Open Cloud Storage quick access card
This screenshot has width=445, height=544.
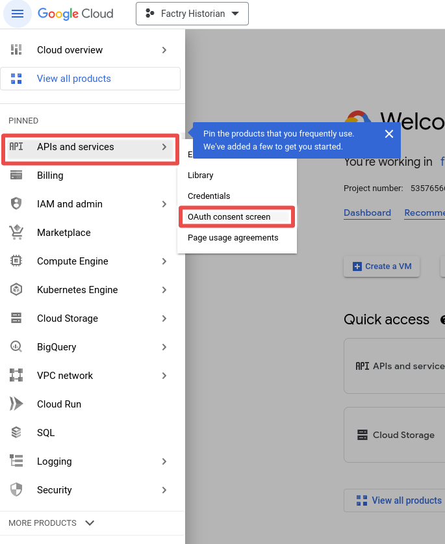pos(394,435)
